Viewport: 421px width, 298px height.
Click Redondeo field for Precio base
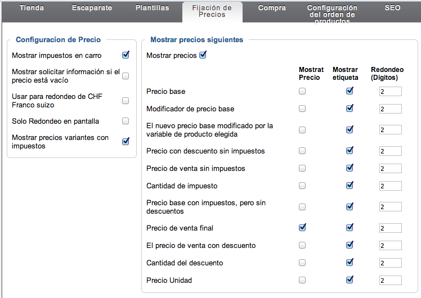coord(391,92)
